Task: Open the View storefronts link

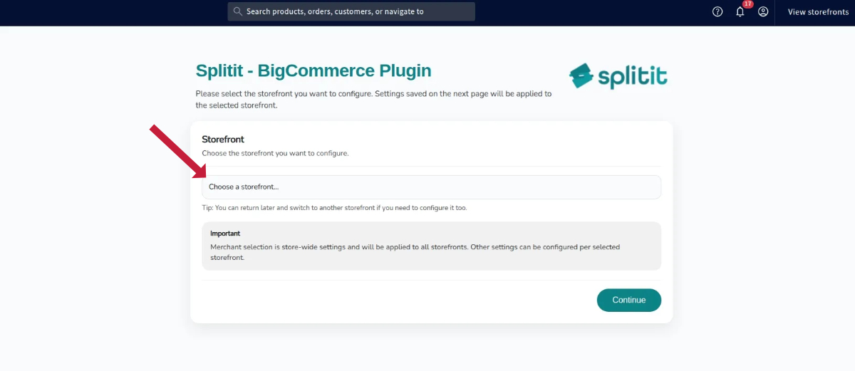Action: pos(818,12)
